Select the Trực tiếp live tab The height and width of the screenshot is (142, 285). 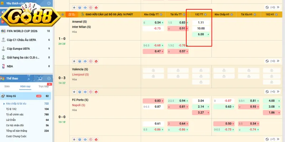[43, 86]
